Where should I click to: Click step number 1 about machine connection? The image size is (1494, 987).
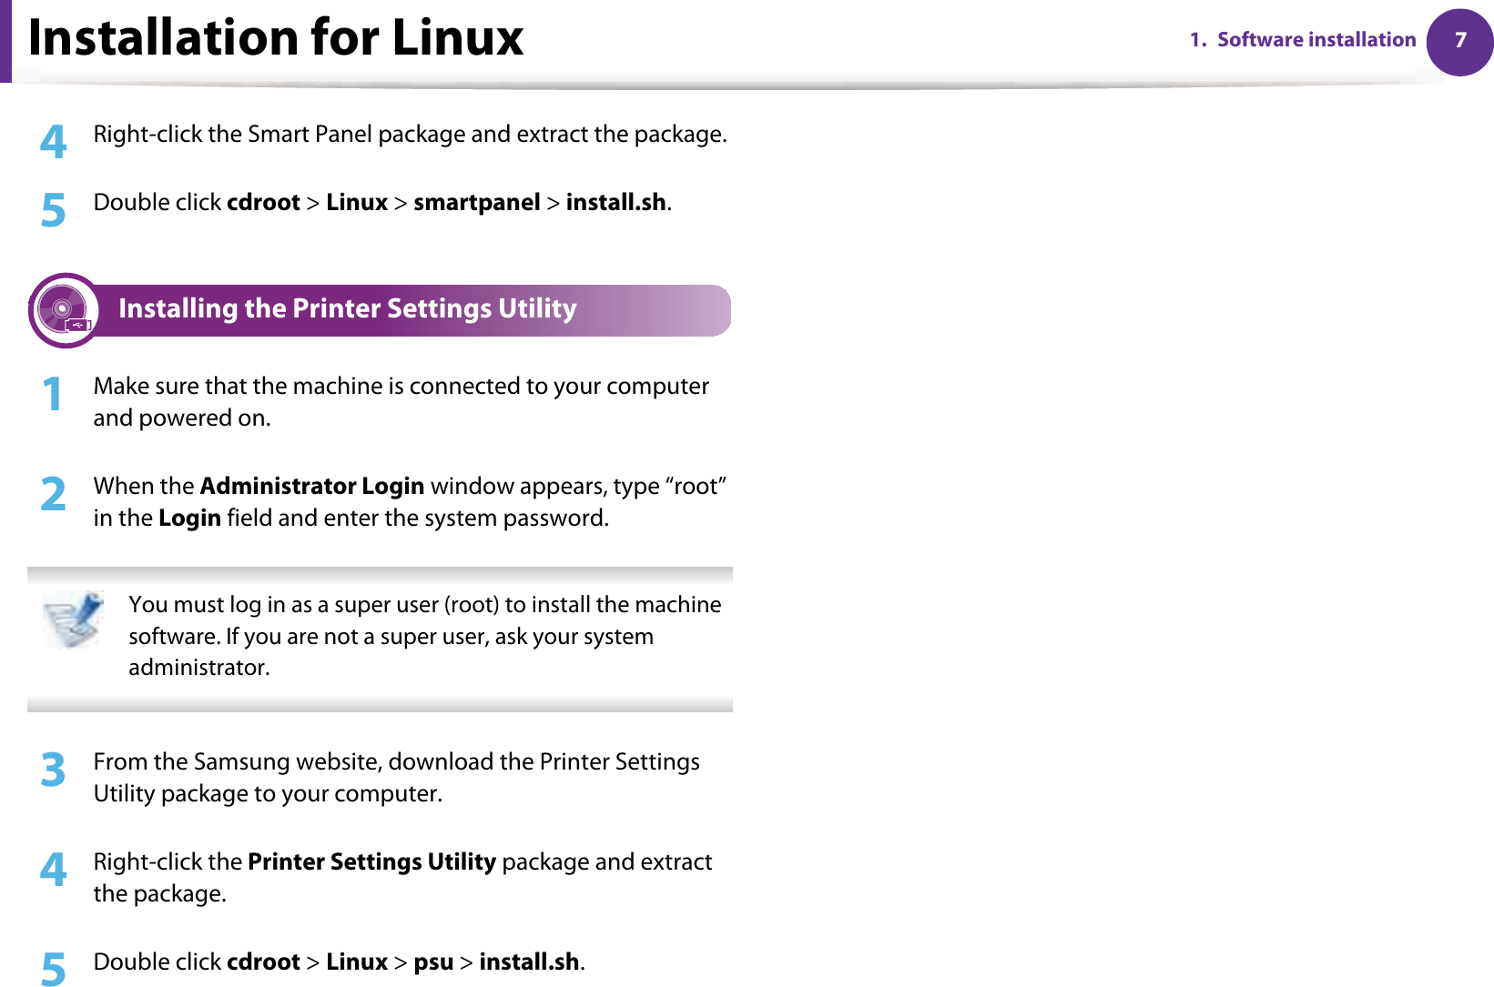[53, 395]
